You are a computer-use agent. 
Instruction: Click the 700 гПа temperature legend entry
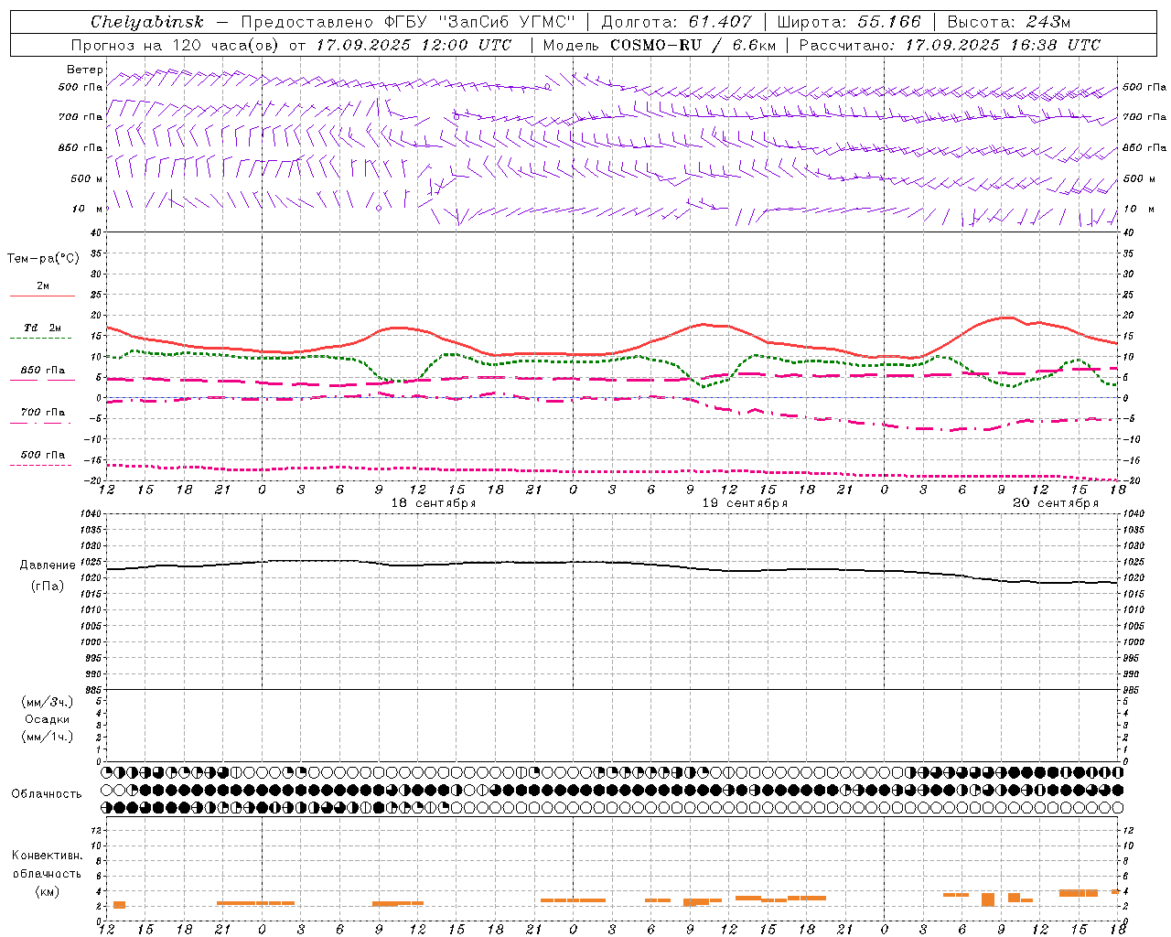tap(43, 412)
